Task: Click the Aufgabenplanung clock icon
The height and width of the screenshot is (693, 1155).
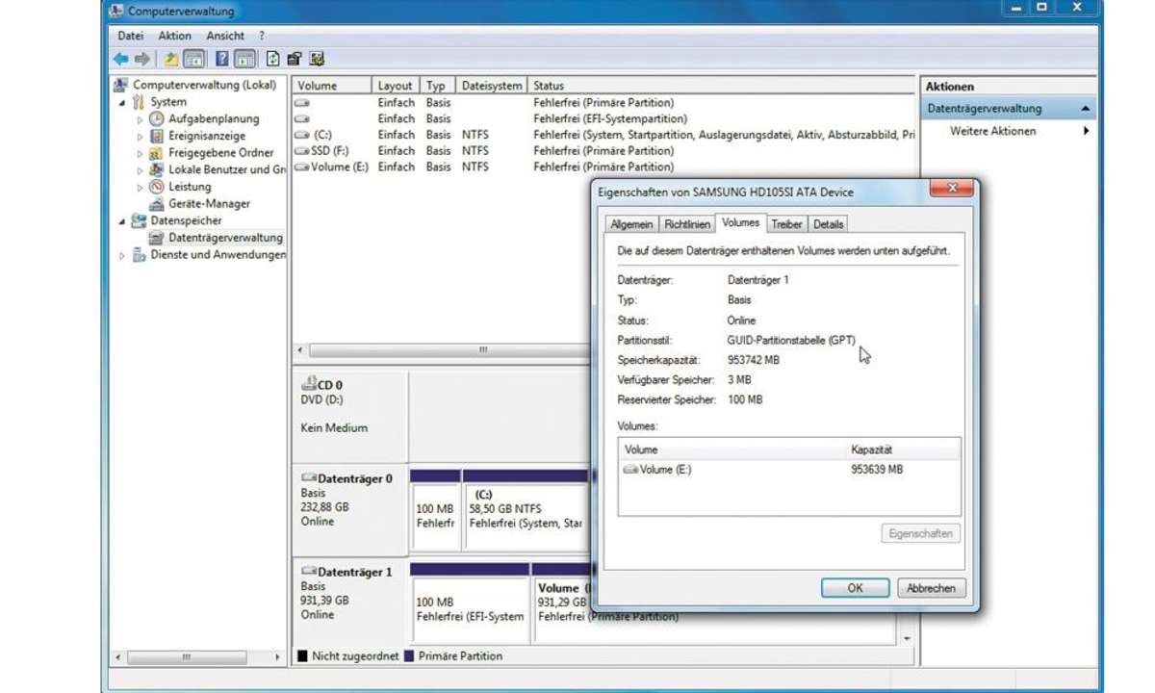Action: point(157,119)
